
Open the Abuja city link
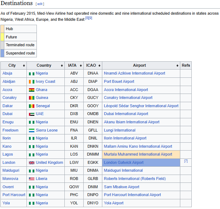pos(7,73)
